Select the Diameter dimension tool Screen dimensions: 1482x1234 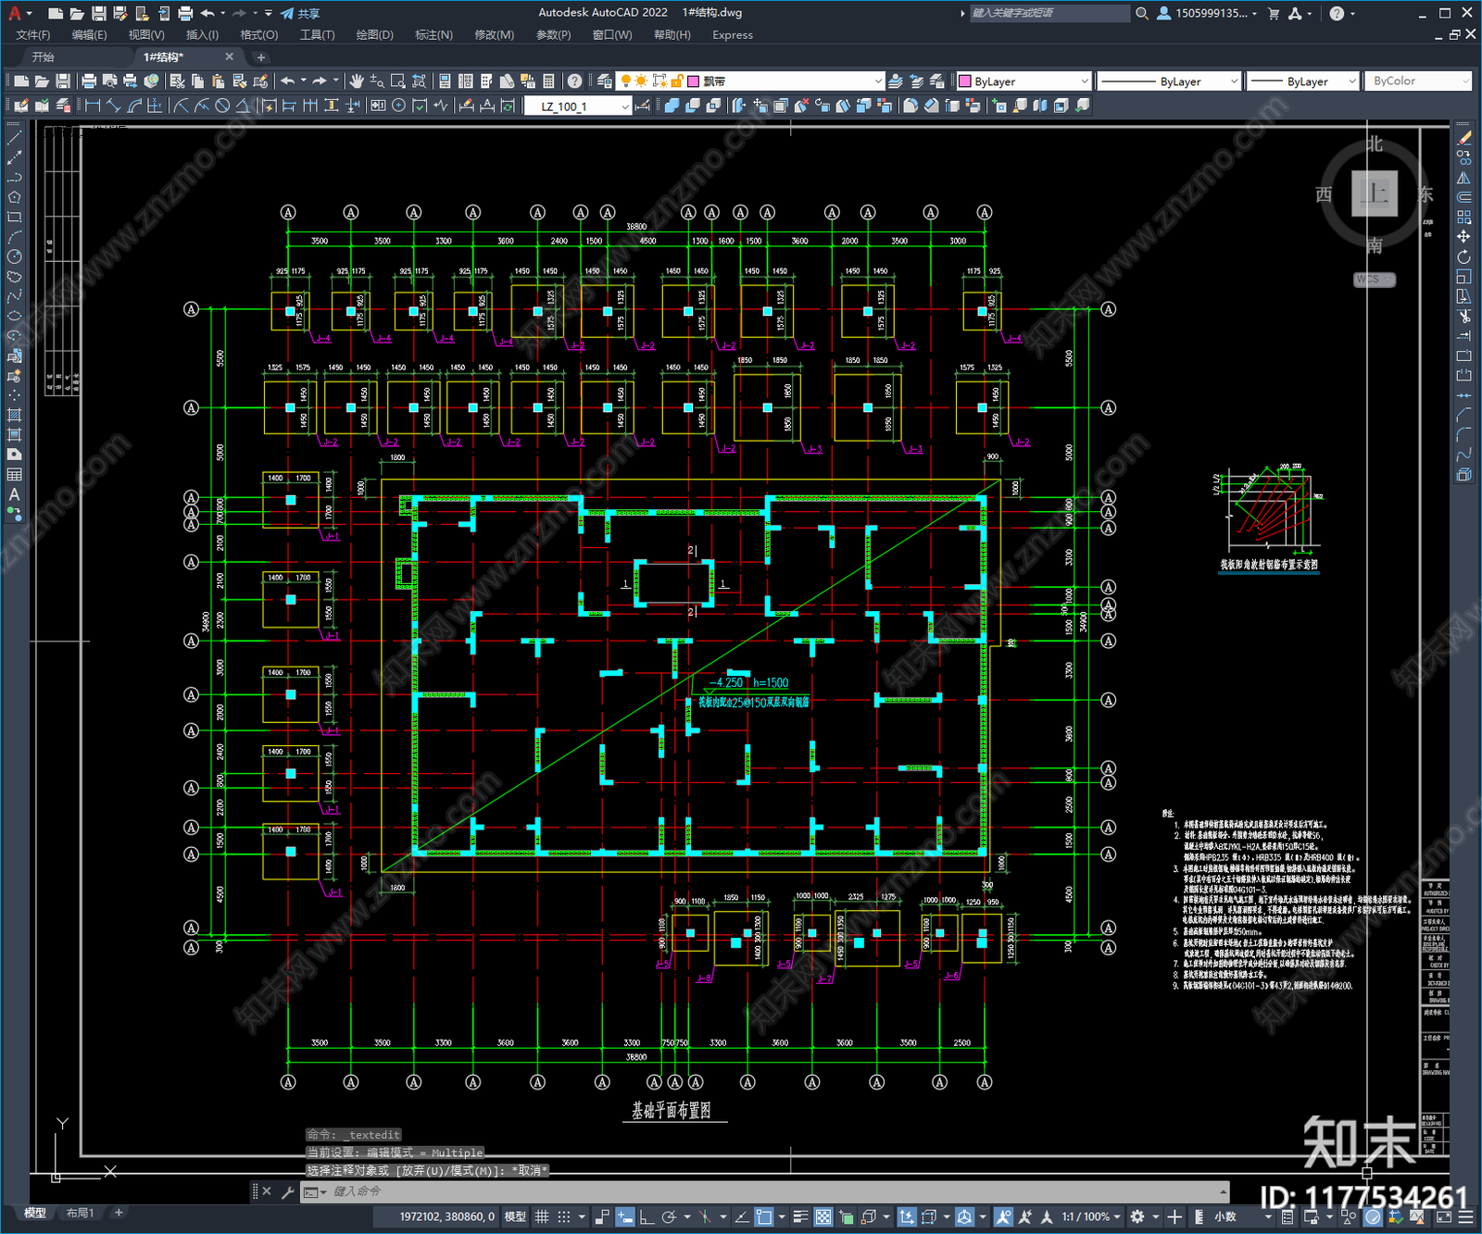pyautogui.click(x=222, y=106)
